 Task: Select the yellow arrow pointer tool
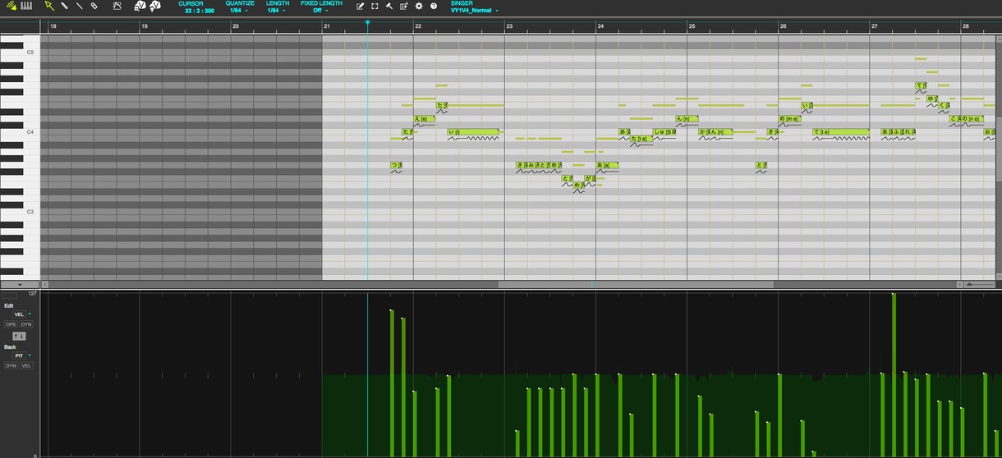49,6
